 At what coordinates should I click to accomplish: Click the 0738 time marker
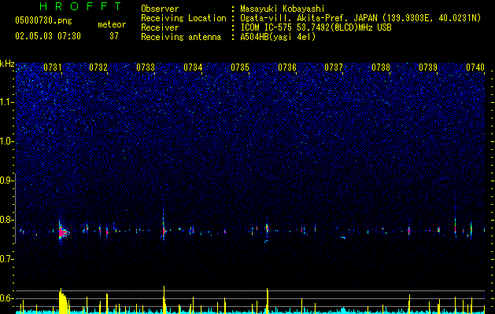tap(381, 68)
